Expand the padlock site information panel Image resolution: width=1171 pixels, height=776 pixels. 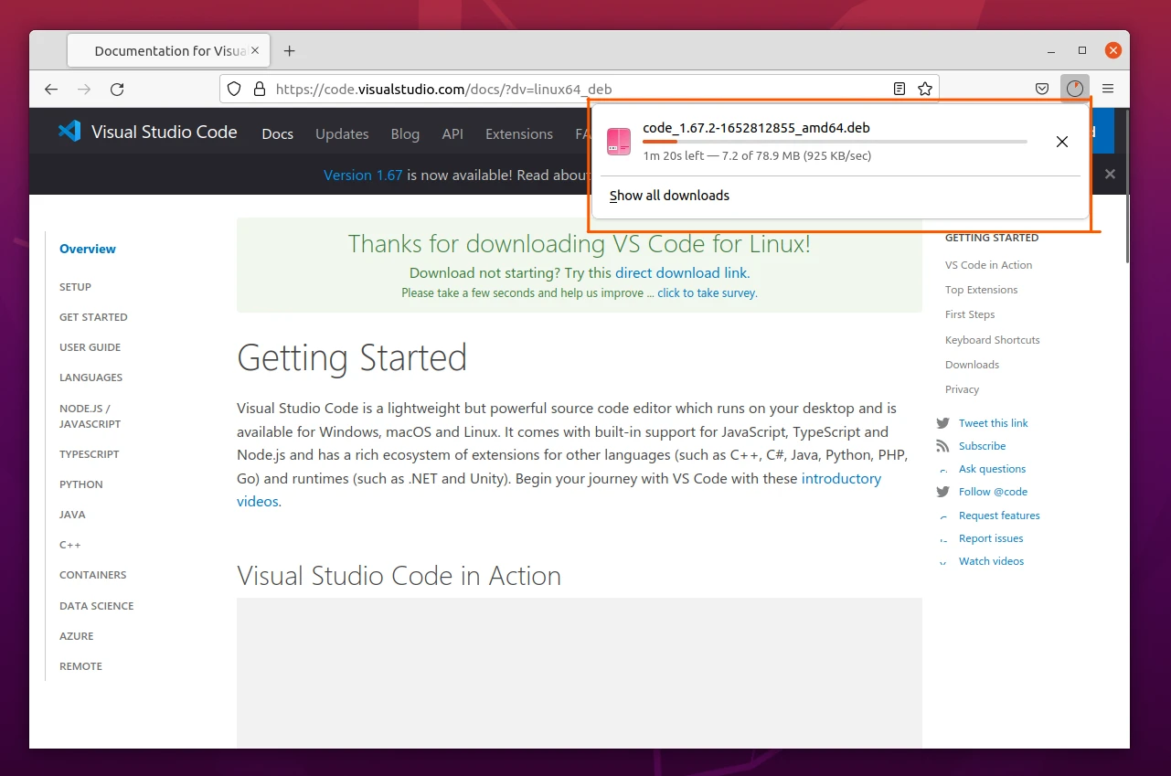pos(259,89)
